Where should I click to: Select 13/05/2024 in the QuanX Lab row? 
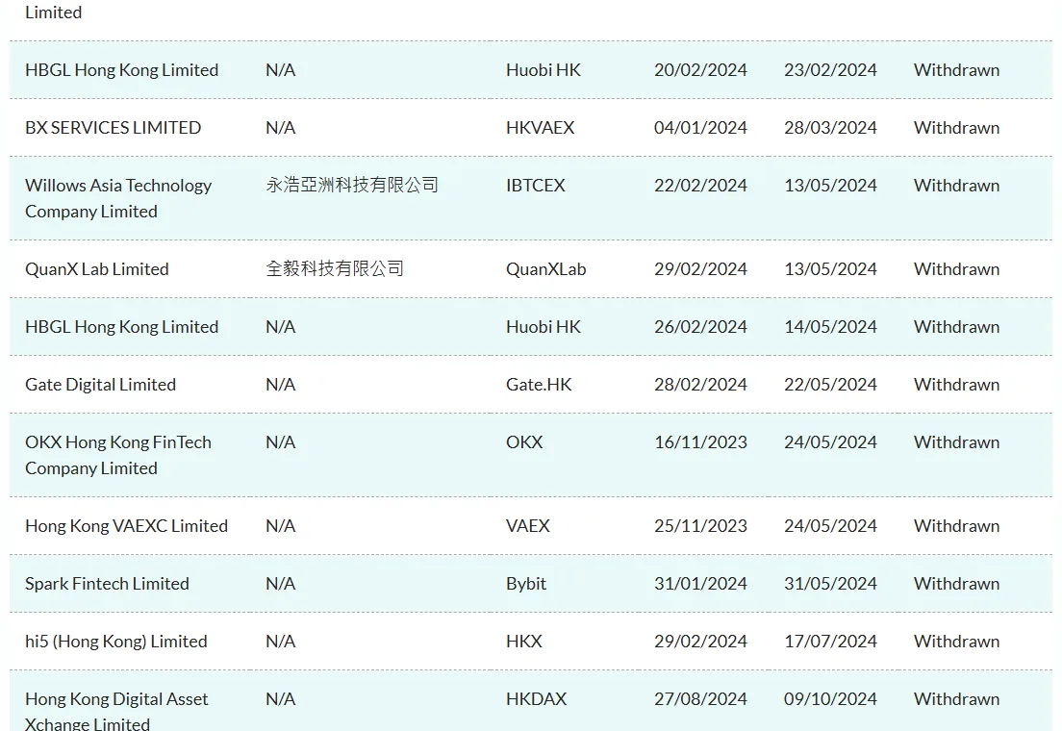(830, 269)
